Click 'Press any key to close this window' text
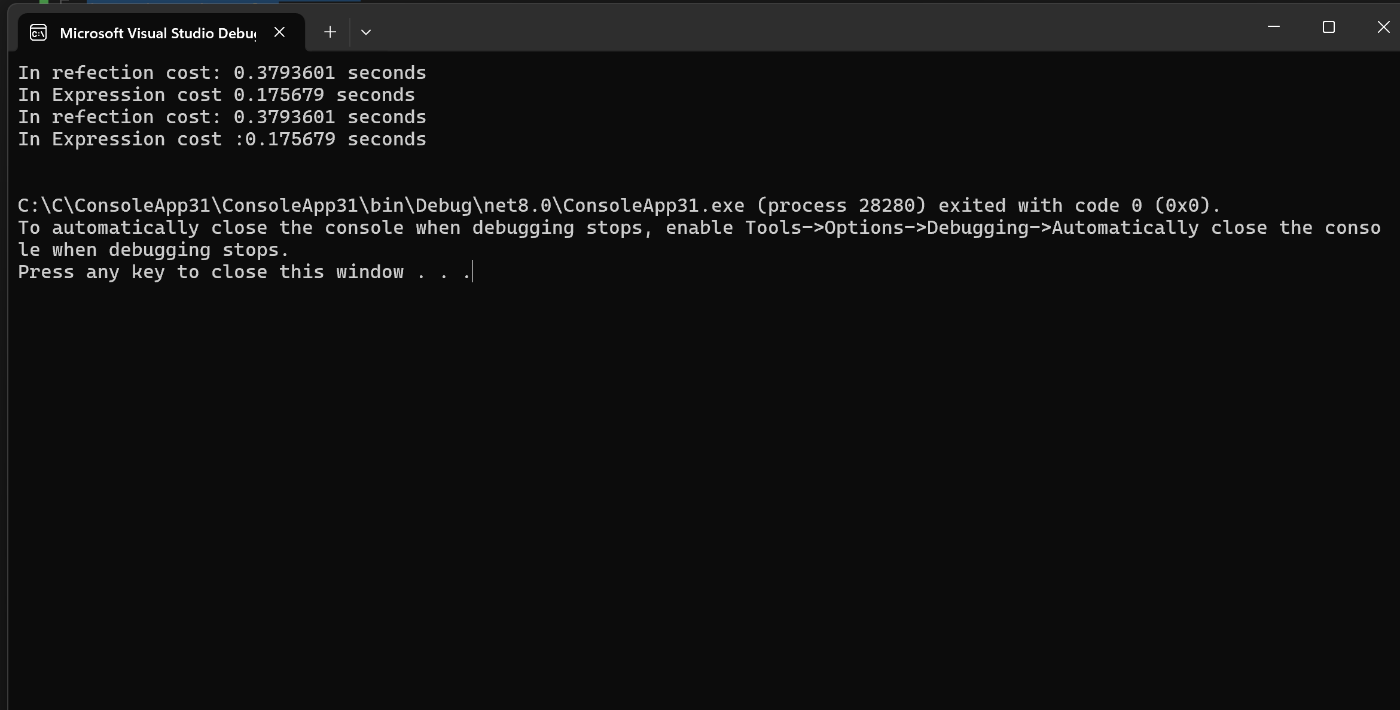Image resolution: width=1400 pixels, height=710 pixels. pyautogui.click(x=211, y=272)
